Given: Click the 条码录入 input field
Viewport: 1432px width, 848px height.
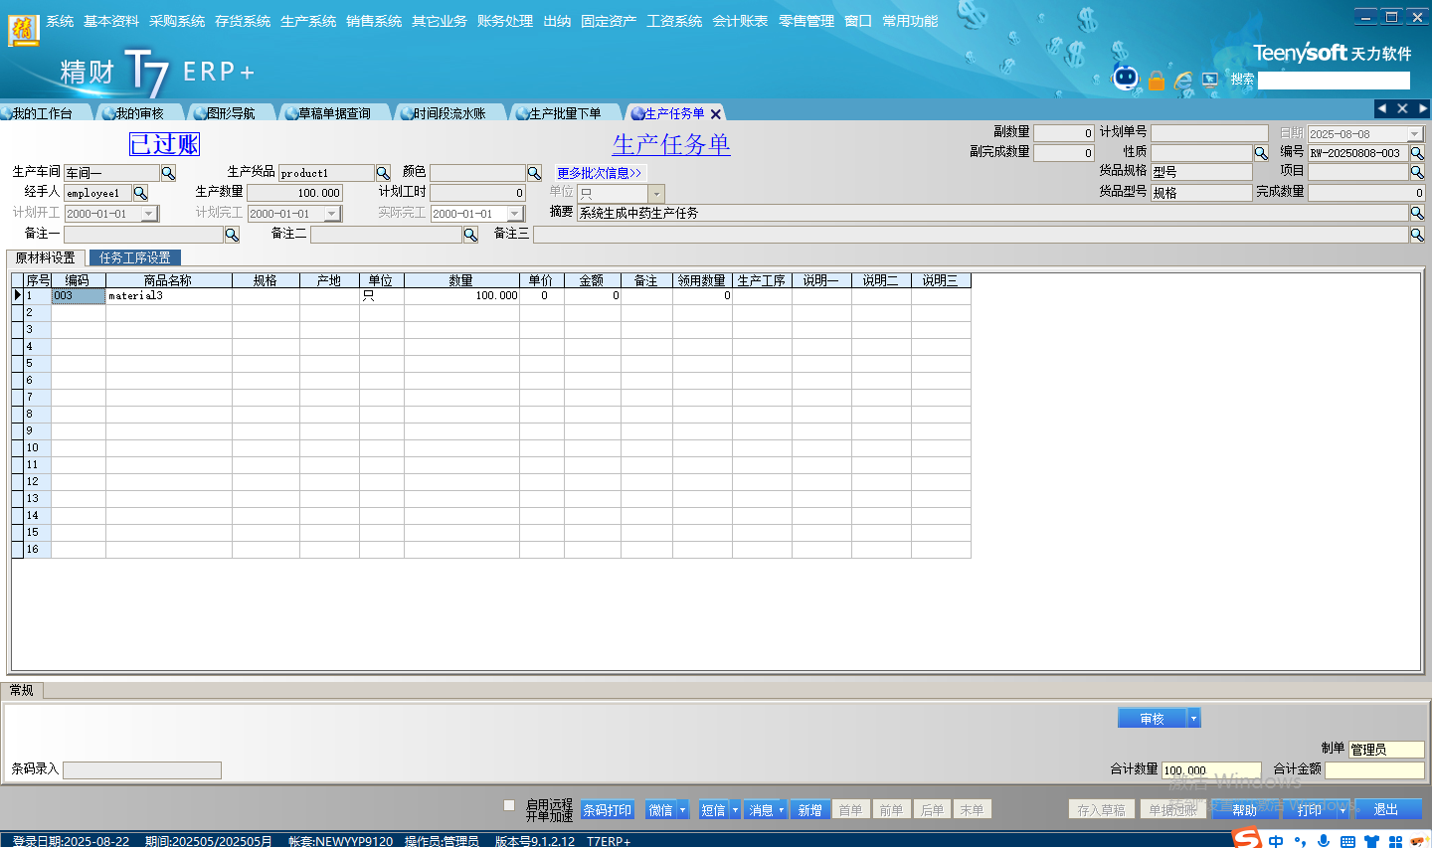Looking at the screenshot, I should pyautogui.click(x=142, y=770).
